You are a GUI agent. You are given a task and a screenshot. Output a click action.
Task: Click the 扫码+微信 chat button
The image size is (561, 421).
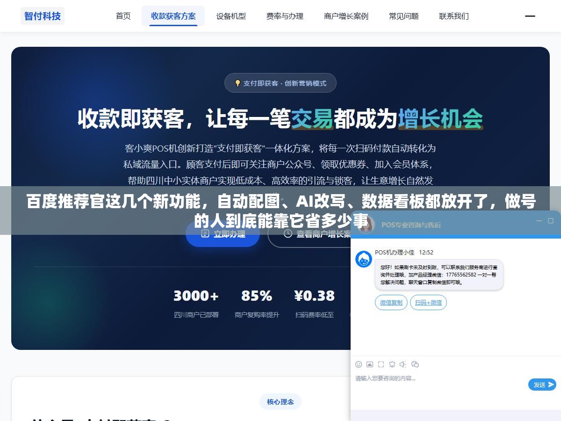(428, 303)
